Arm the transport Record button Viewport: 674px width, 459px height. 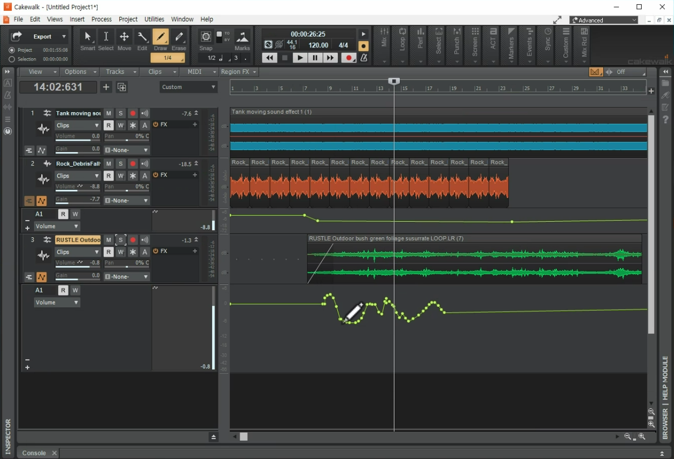coord(349,58)
